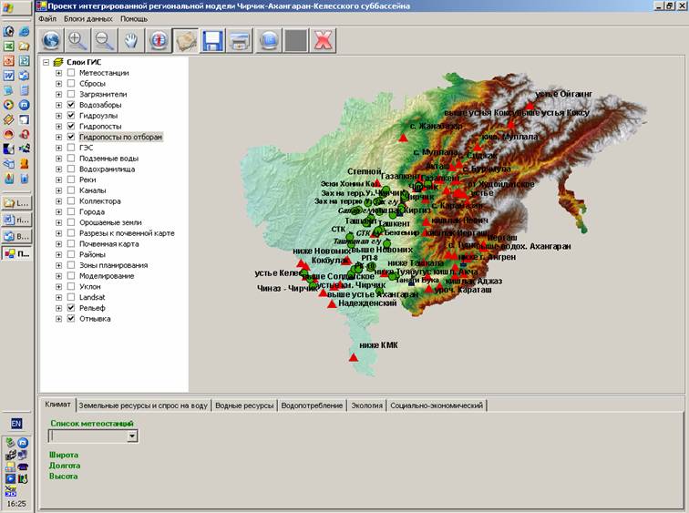Viewport: 689px width, 513px height.
Task: Select the zoom out magnifier tool
Action: click(105, 41)
